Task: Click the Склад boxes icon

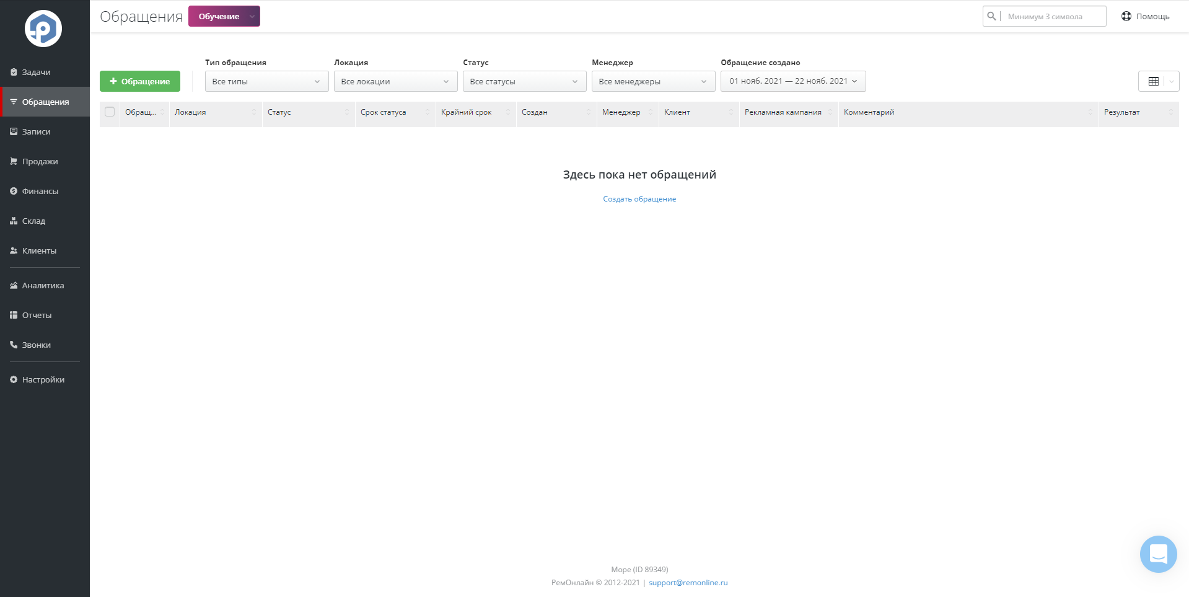Action: [14, 221]
